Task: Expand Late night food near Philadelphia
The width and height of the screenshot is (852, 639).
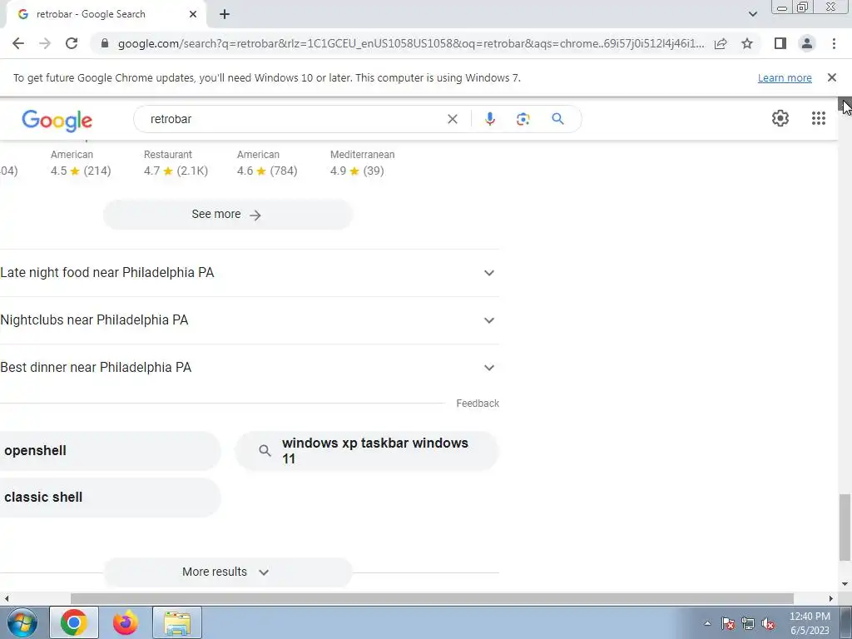Action: click(250, 273)
